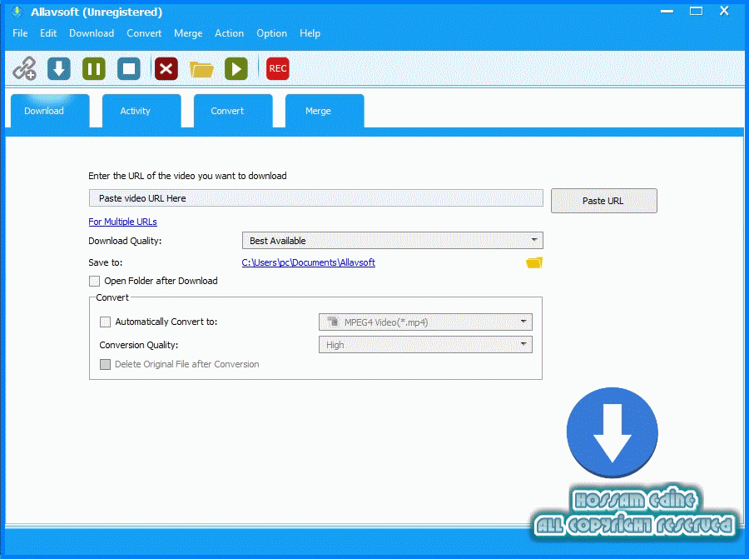Browse for save folder using the yellow folder icon

[x=534, y=262]
